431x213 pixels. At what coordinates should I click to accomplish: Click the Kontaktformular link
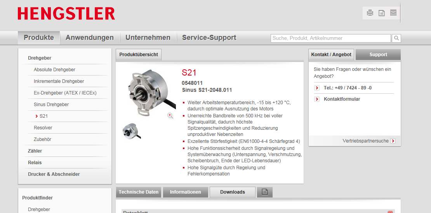coord(342,99)
